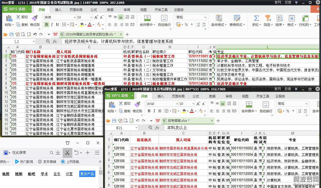Toggle Bold in the 2016 window
321x188 pixels.
point(47,25)
